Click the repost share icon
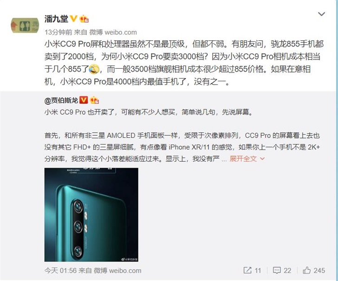 247,270
